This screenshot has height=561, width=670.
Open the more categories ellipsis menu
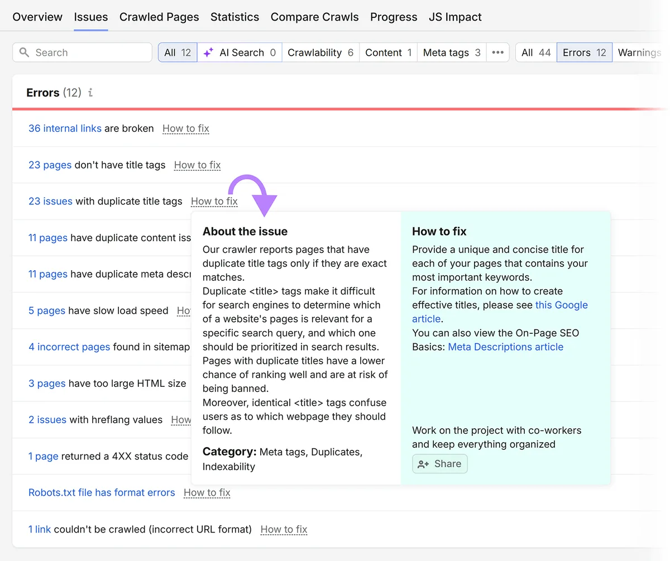(497, 52)
